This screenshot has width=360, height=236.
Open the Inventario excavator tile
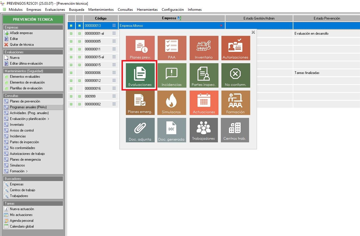[204, 48]
